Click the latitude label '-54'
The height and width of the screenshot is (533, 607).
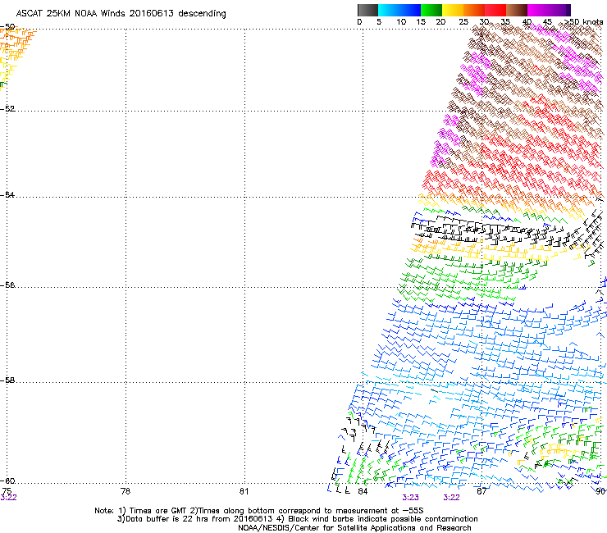pyautogui.click(x=7, y=195)
